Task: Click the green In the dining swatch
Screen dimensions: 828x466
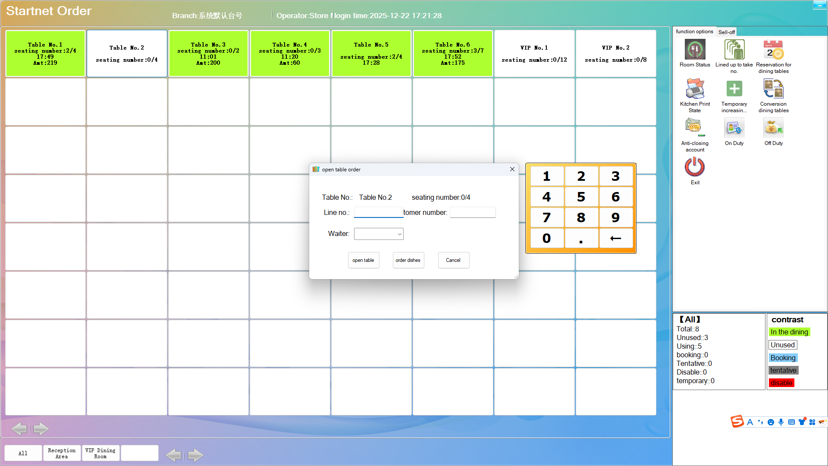Action: coord(789,332)
